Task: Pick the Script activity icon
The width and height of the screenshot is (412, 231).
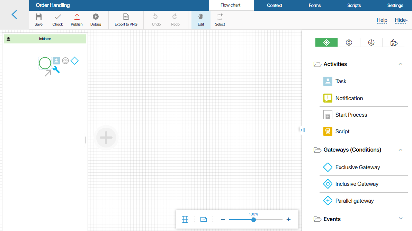Action: [x=328, y=131]
